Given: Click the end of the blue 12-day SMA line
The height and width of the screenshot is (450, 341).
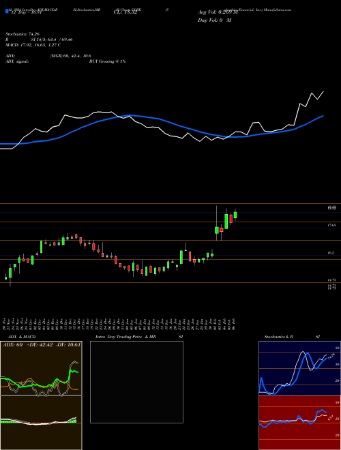Looking at the screenshot, I should tap(323, 116).
